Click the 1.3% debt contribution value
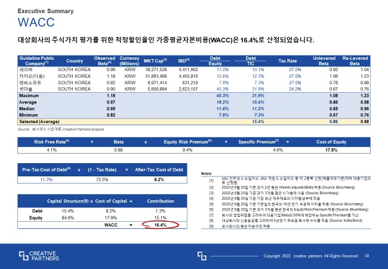 (161, 211)
